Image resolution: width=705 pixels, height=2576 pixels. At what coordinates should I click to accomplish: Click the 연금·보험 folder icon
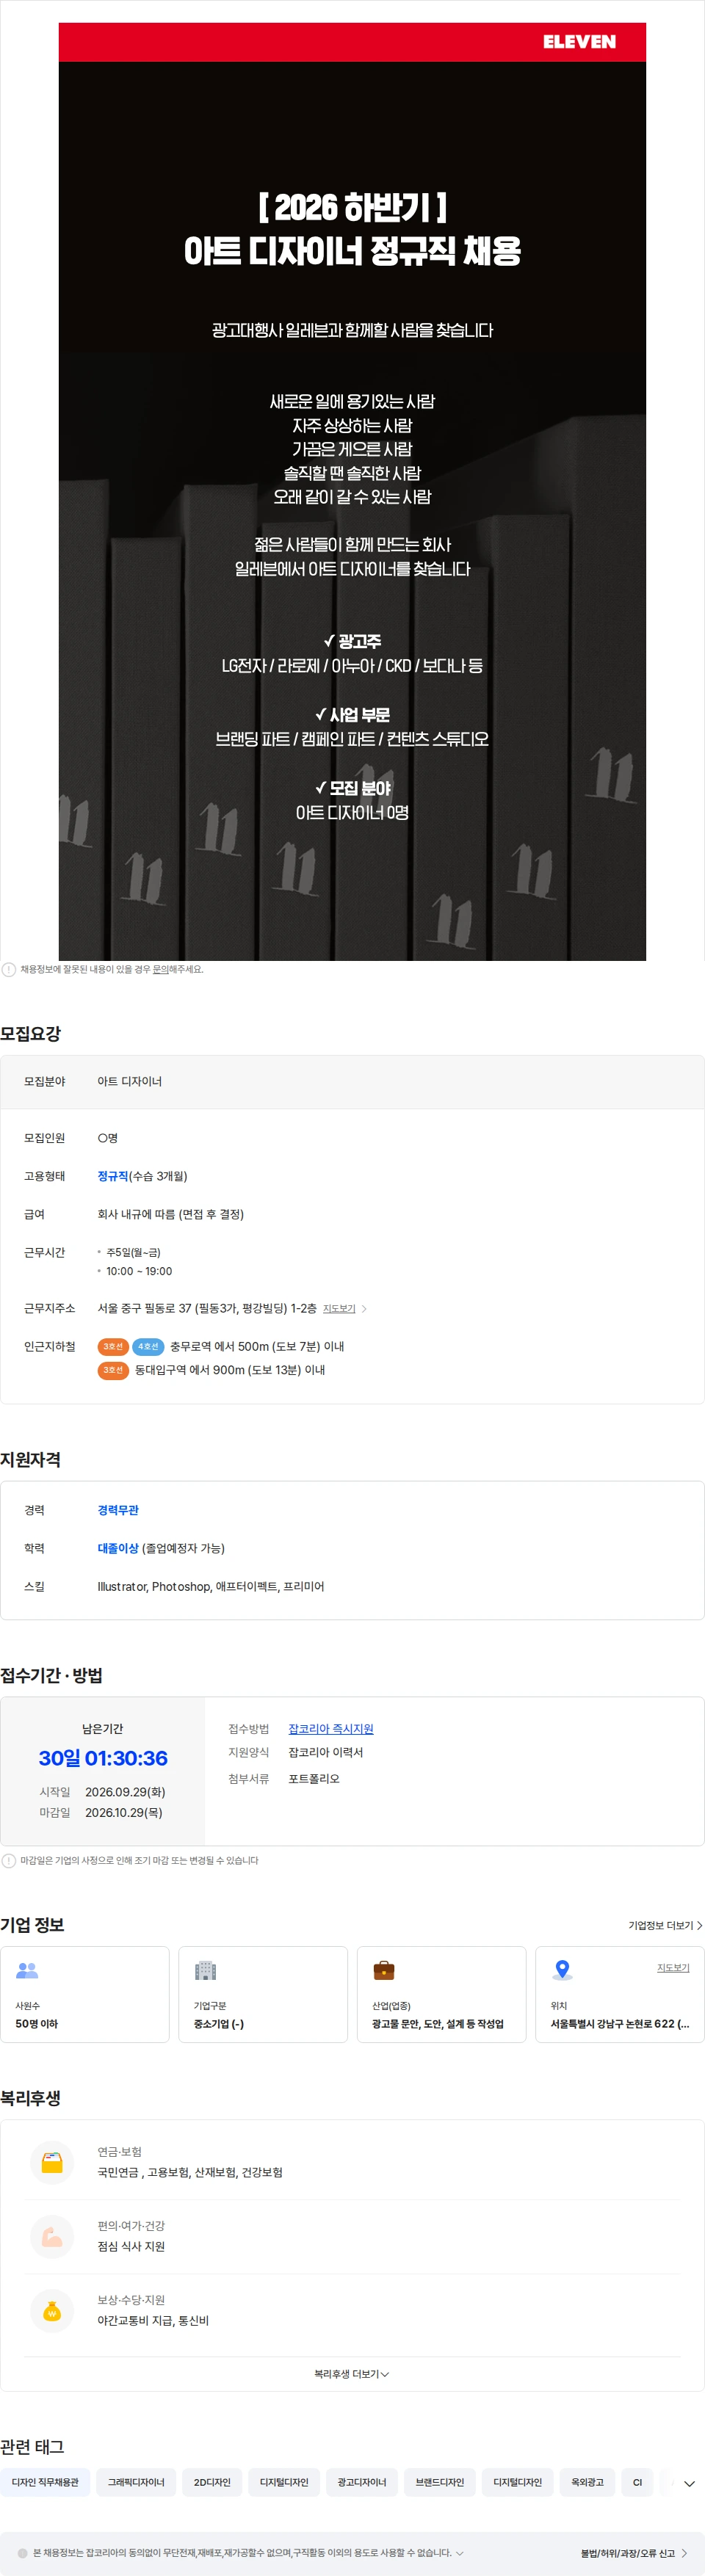[x=52, y=2163]
